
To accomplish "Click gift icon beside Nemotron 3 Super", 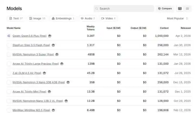I will [57, 54].
